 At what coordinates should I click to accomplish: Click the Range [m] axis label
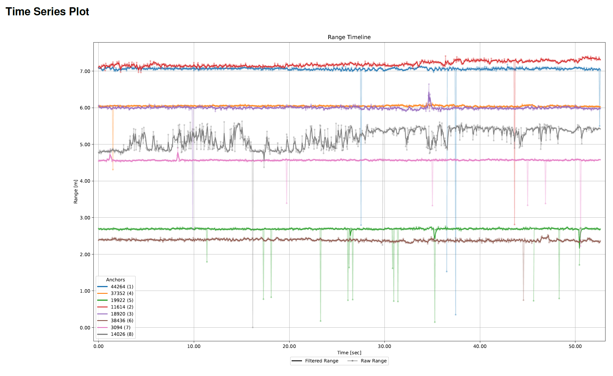76,192
